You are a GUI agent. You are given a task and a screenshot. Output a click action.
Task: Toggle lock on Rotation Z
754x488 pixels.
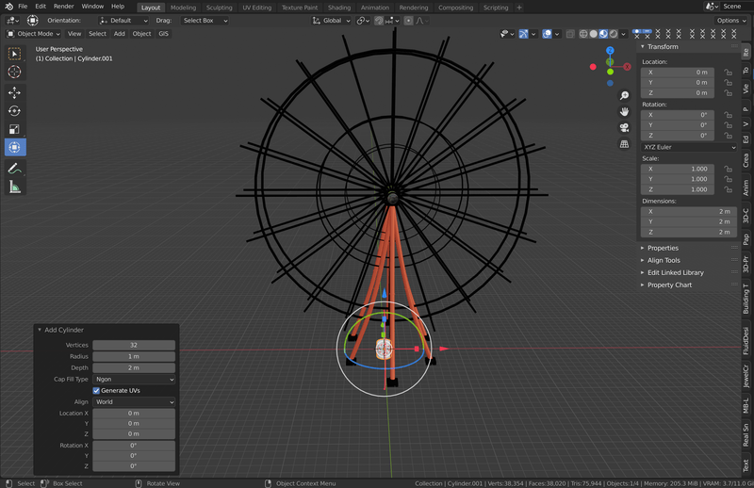728,136
